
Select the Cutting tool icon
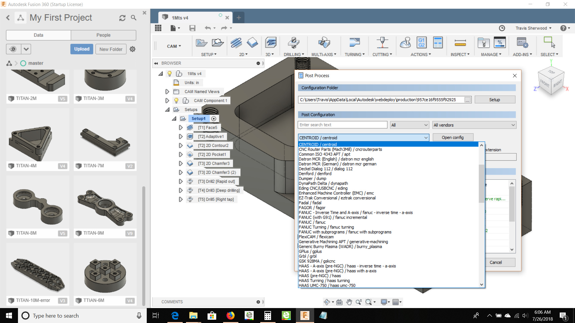pyautogui.click(x=382, y=43)
